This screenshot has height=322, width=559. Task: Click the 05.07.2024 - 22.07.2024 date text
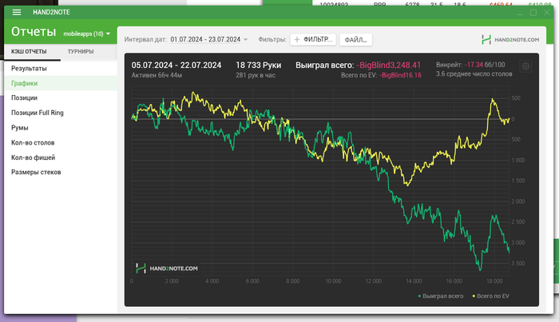[176, 66]
